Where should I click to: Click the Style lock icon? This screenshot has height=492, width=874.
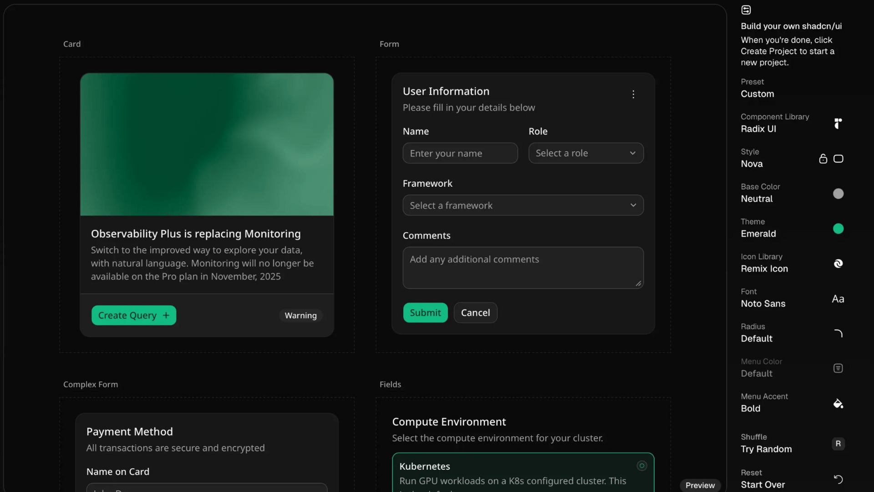(823, 159)
